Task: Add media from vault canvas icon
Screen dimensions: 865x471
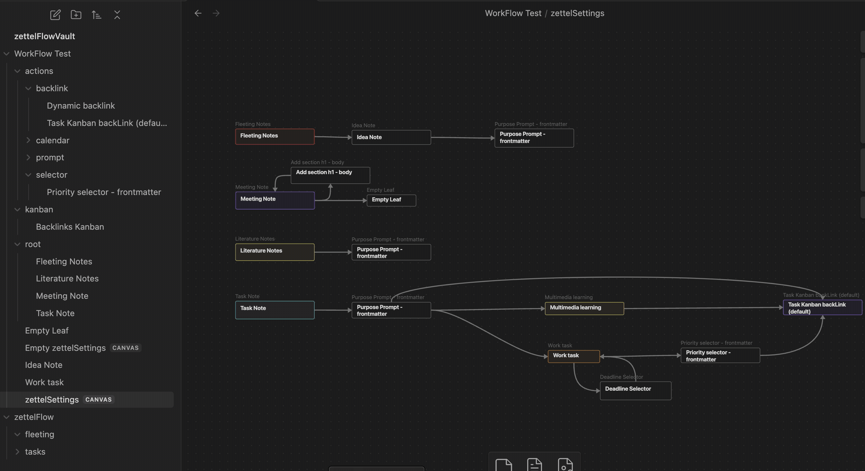Action: (x=565, y=465)
